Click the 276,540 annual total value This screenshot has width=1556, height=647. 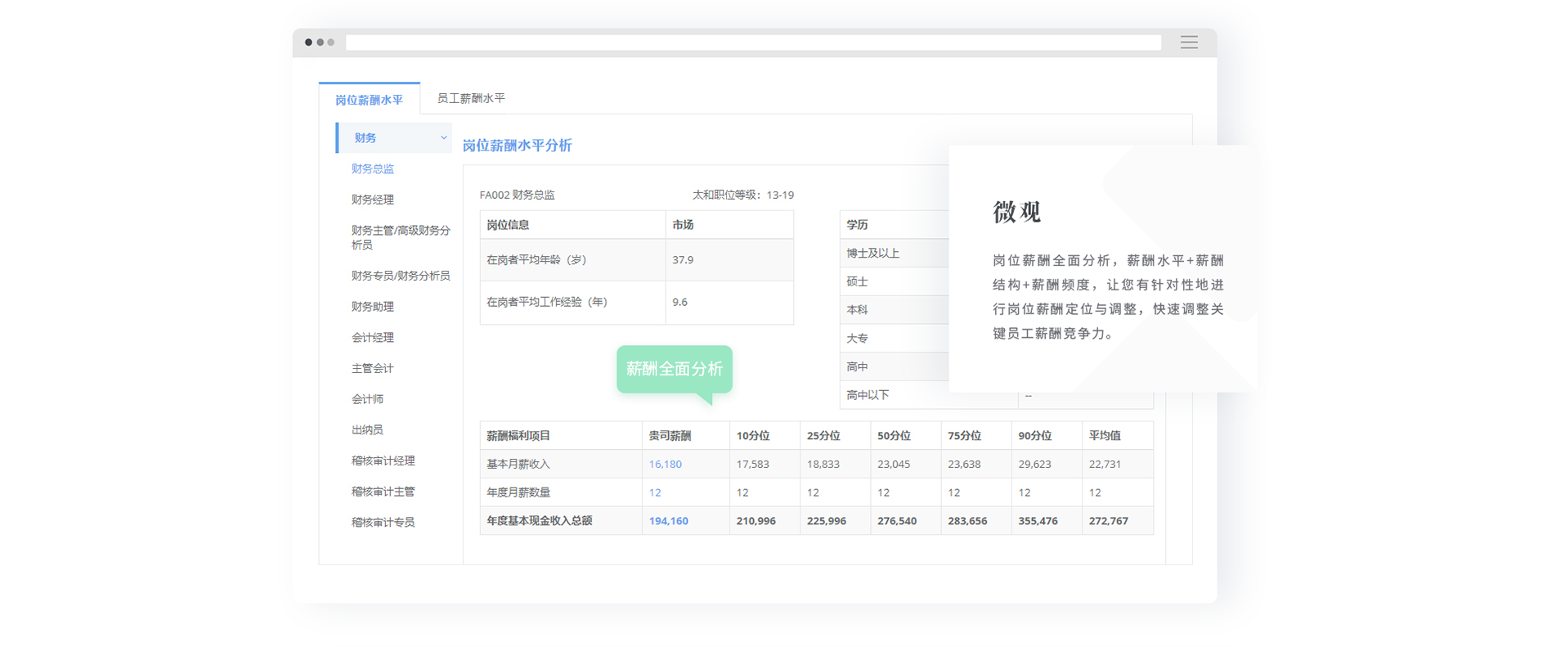897,521
